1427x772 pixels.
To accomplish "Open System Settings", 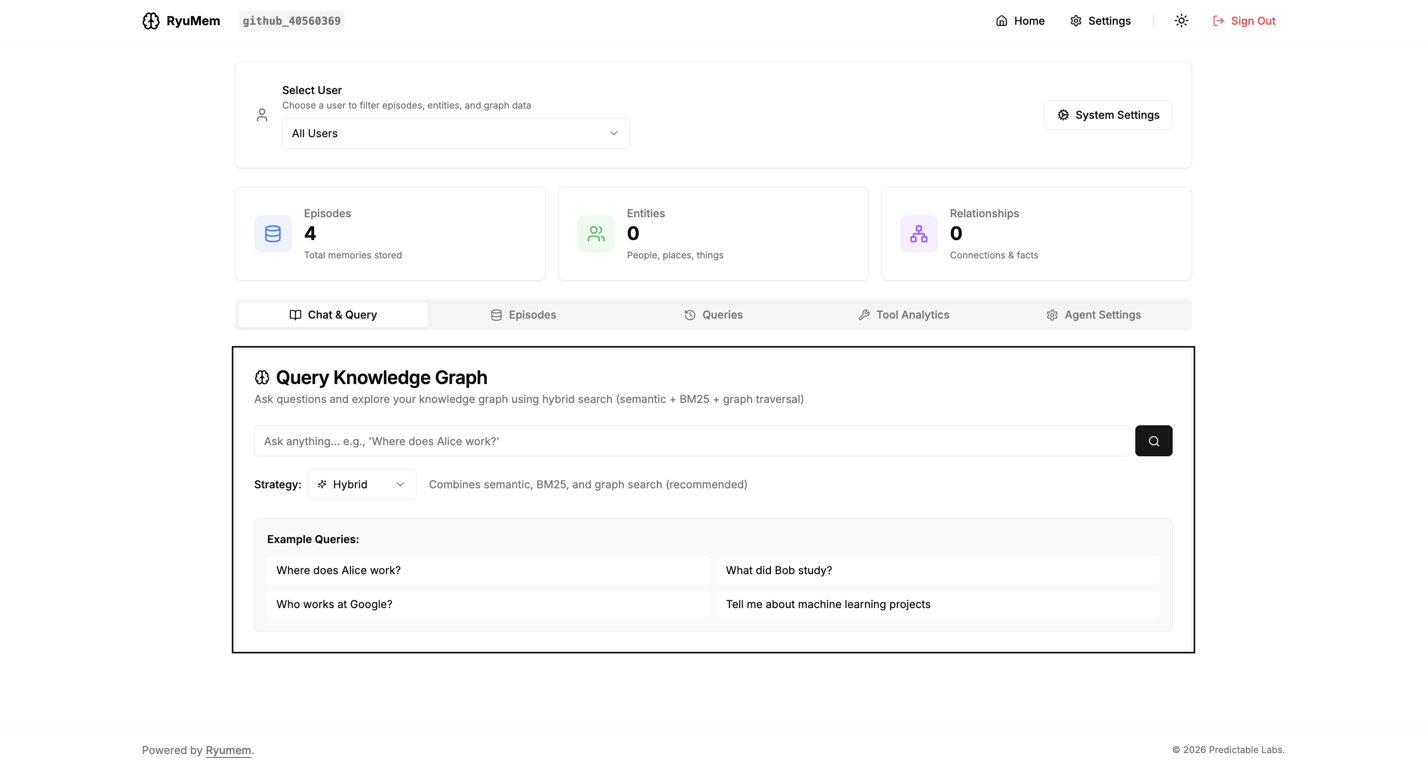I will tap(1107, 114).
